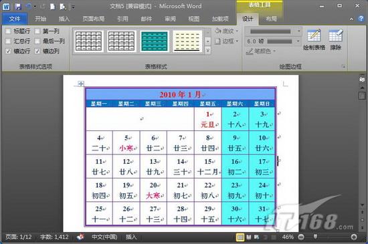368x244 pixels.
Task: Open Word Help question mark icon
Action: coord(361,19)
